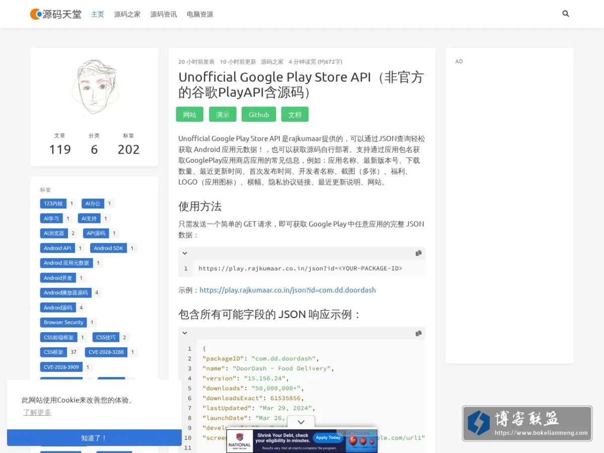Click the National Debt Relief ad logo

[x=240, y=441]
